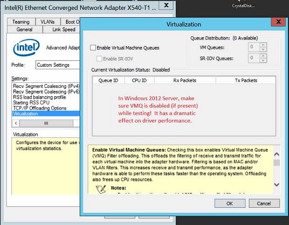Confirm with the OK button
Viewport: 289px width, 225px height.
230,203
